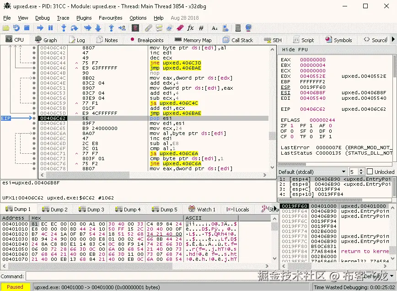
Task: Open the Default (stdcall) calling convention dropdown
Action: [x=312, y=172]
